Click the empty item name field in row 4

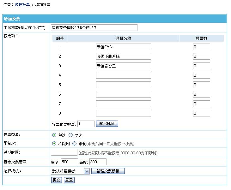(123, 75)
